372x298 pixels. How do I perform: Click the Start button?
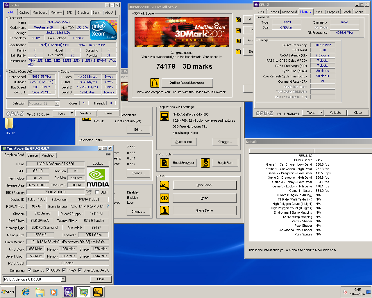(x=8, y=292)
